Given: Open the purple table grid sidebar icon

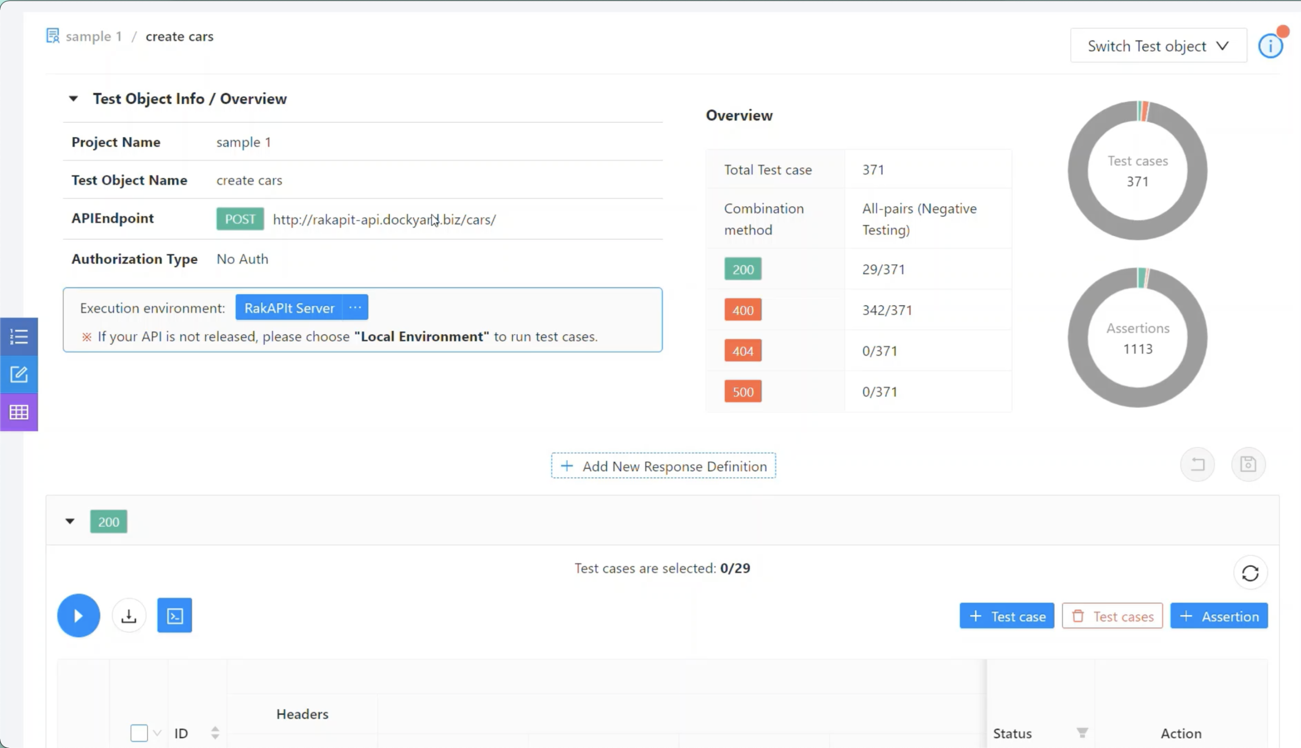Looking at the screenshot, I should [19, 412].
